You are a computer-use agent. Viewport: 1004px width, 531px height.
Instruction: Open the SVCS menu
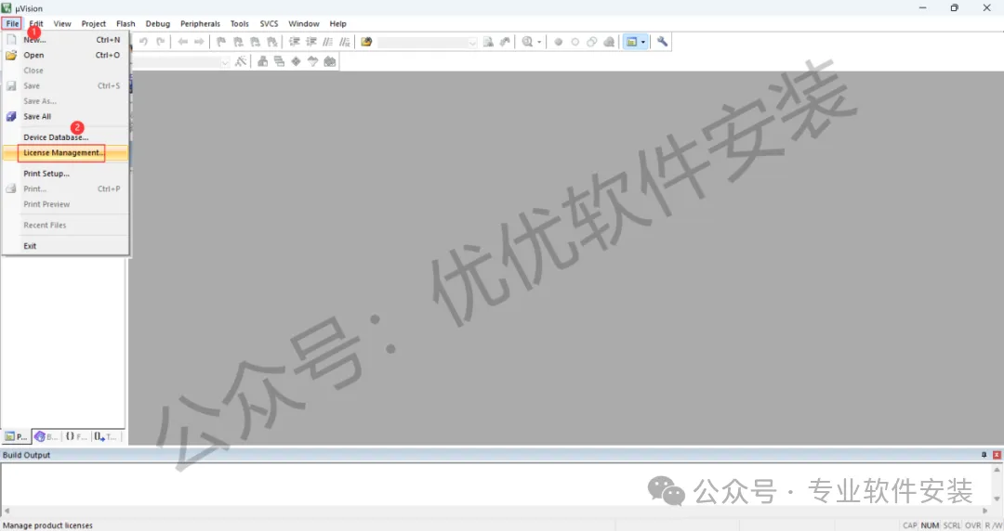tap(269, 23)
